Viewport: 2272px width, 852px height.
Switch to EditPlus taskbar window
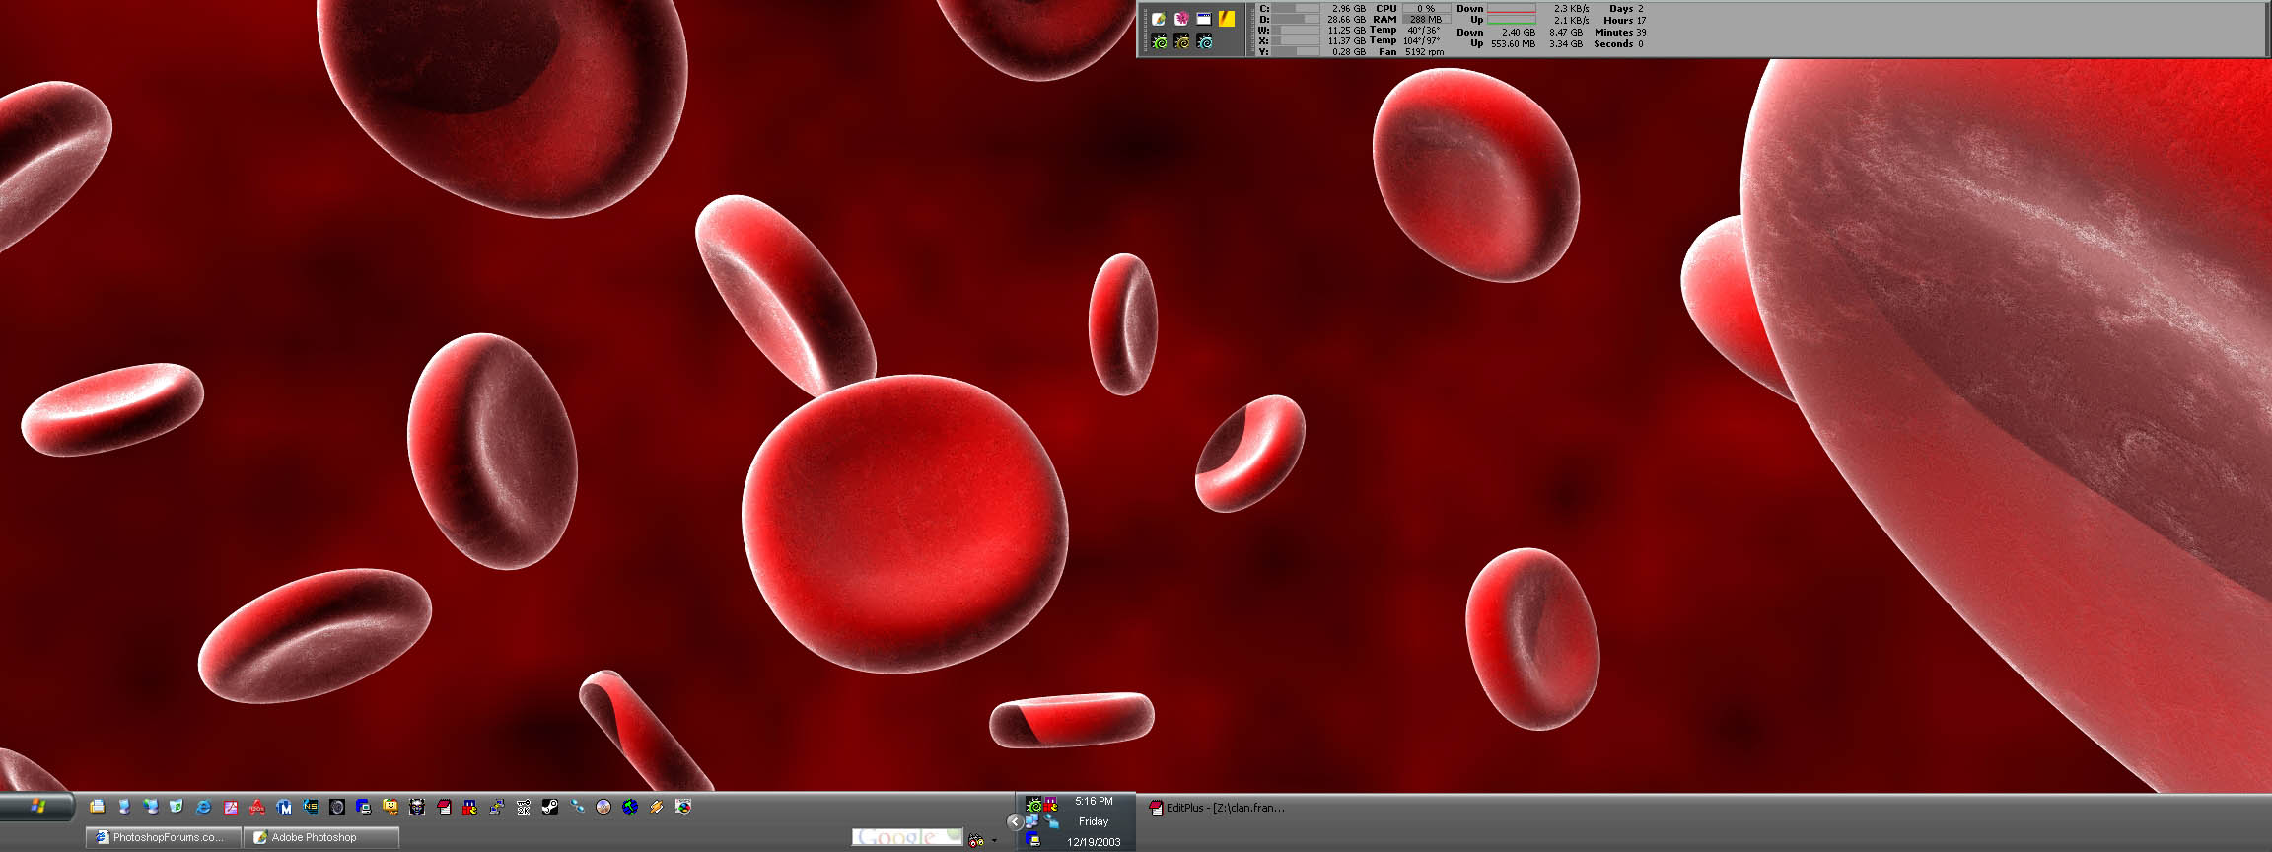1218,808
